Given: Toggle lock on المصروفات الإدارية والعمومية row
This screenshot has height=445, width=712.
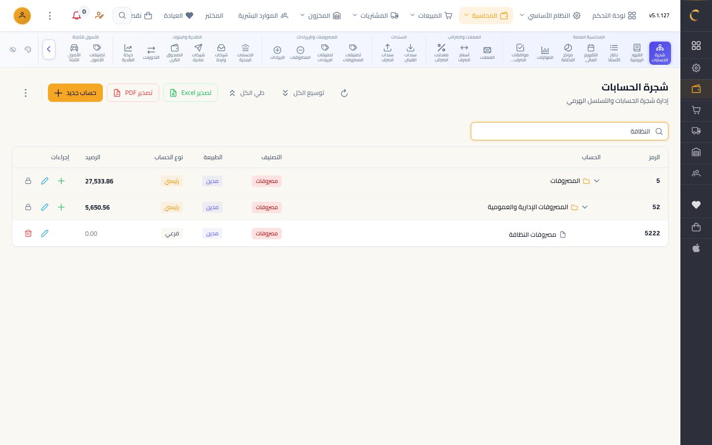Looking at the screenshot, I should tap(28, 207).
